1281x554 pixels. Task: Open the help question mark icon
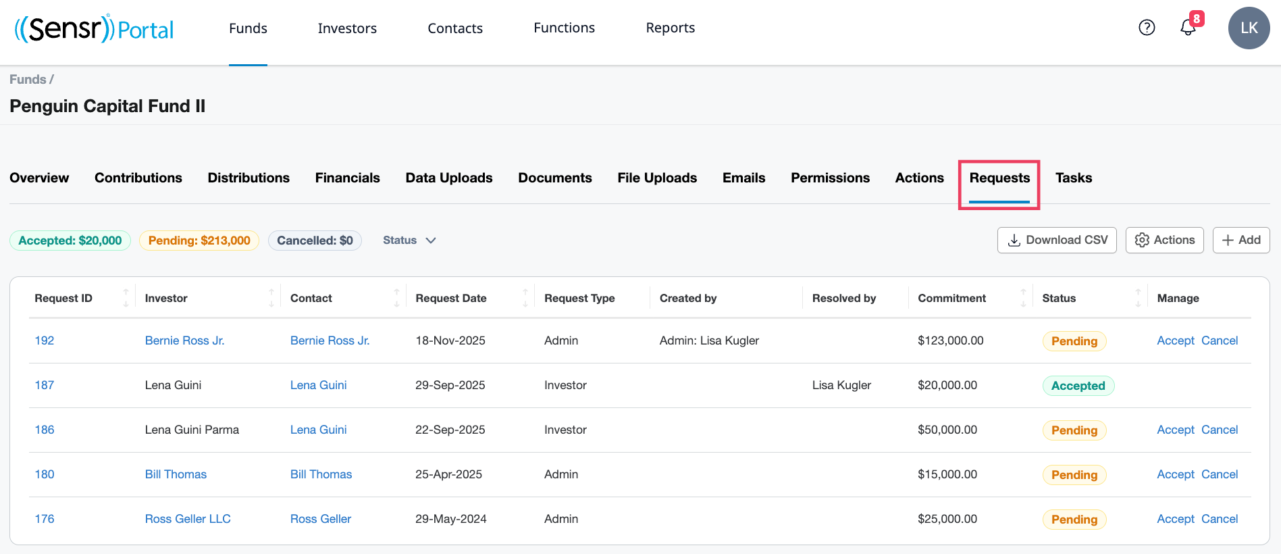point(1147,28)
